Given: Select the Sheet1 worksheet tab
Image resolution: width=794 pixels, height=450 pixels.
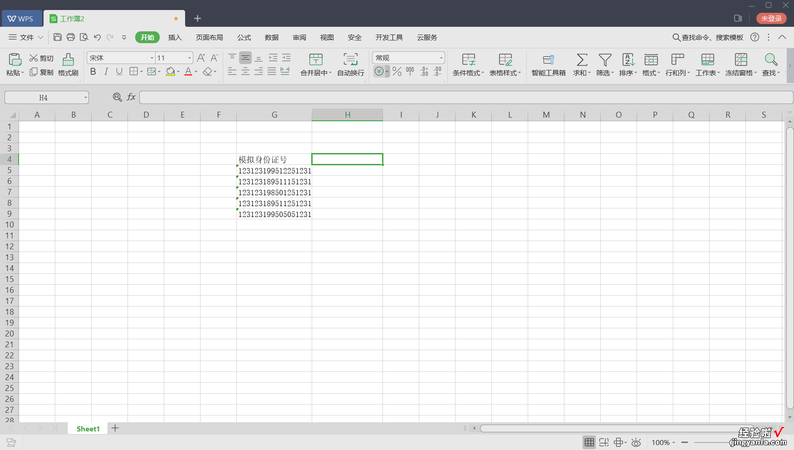Looking at the screenshot, I should tap(88, 429).
